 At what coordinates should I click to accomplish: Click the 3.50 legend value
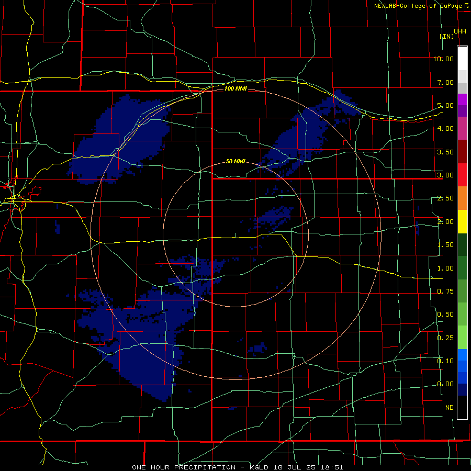pyautogui.click(x=445, y=152)
